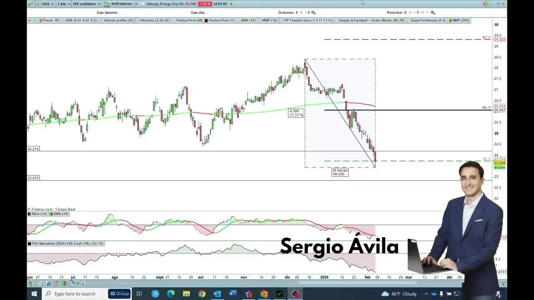
Task: Click the candlestick chart icon at top-left corner
Action: [x=30, y=4]
